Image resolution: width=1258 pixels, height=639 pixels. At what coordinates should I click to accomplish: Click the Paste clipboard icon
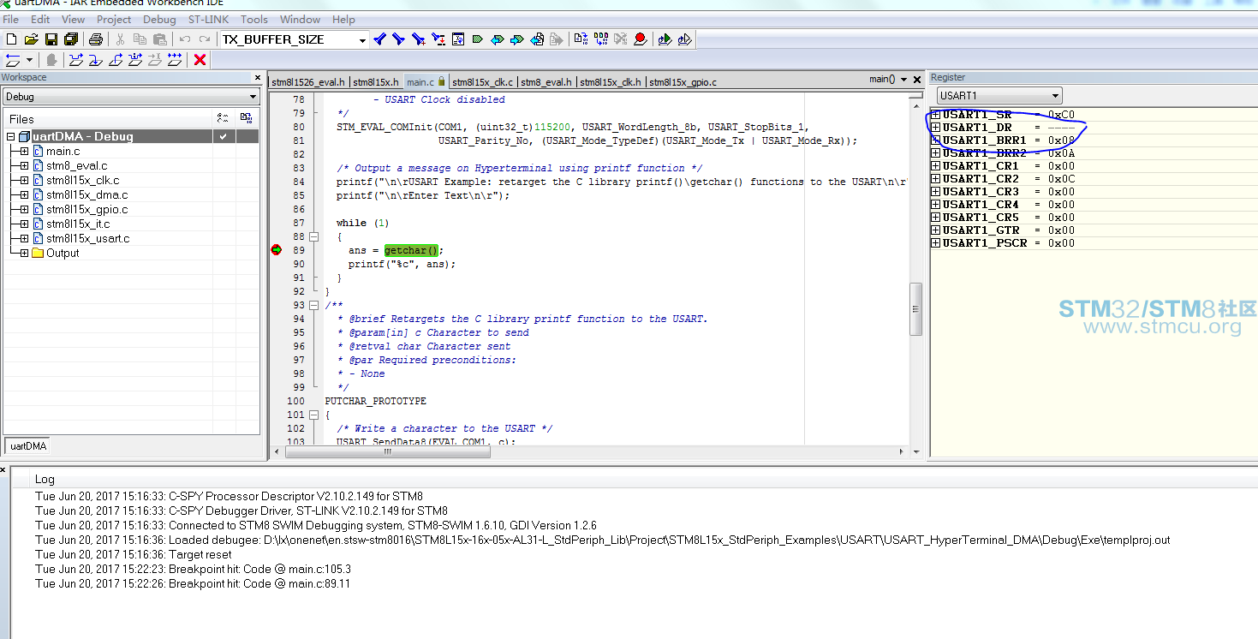pyautogui.click(x=160, y=39)
